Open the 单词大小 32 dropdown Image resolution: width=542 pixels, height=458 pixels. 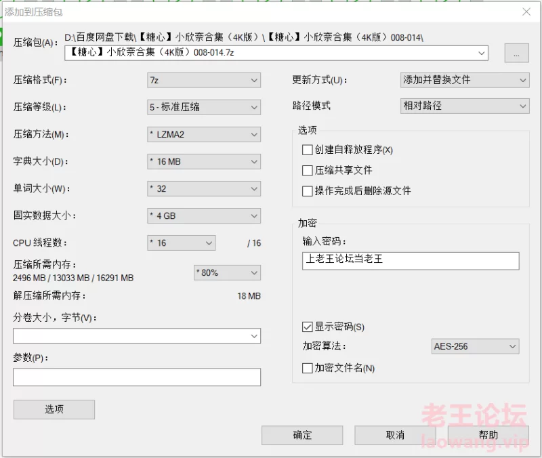(204, 189)
